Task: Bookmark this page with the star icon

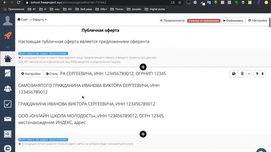Action: pyautogui.click(x=180, y=3)
